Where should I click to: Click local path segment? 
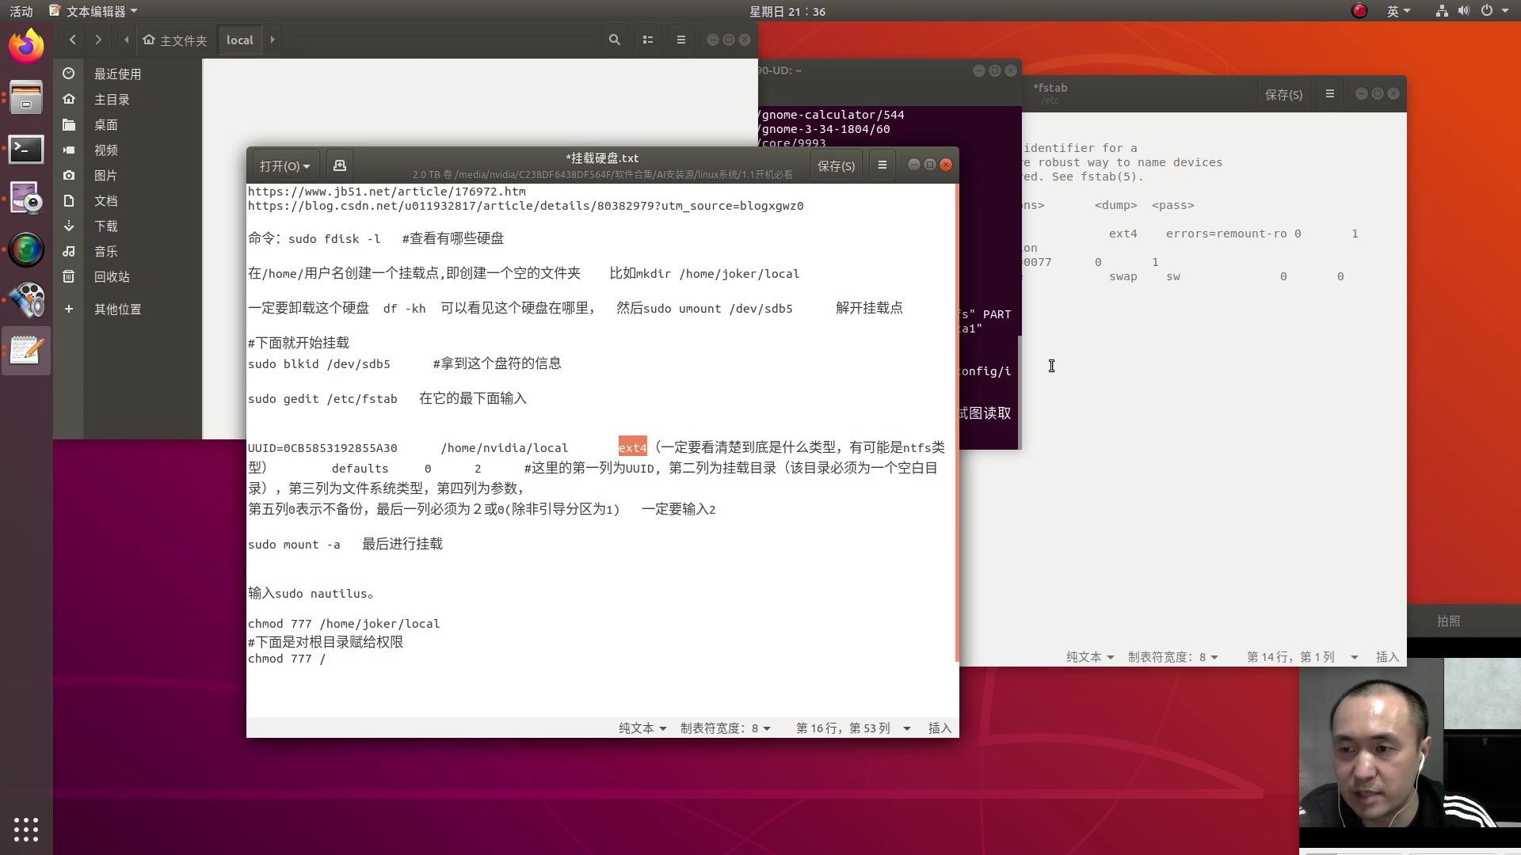(x=240, y=40)
